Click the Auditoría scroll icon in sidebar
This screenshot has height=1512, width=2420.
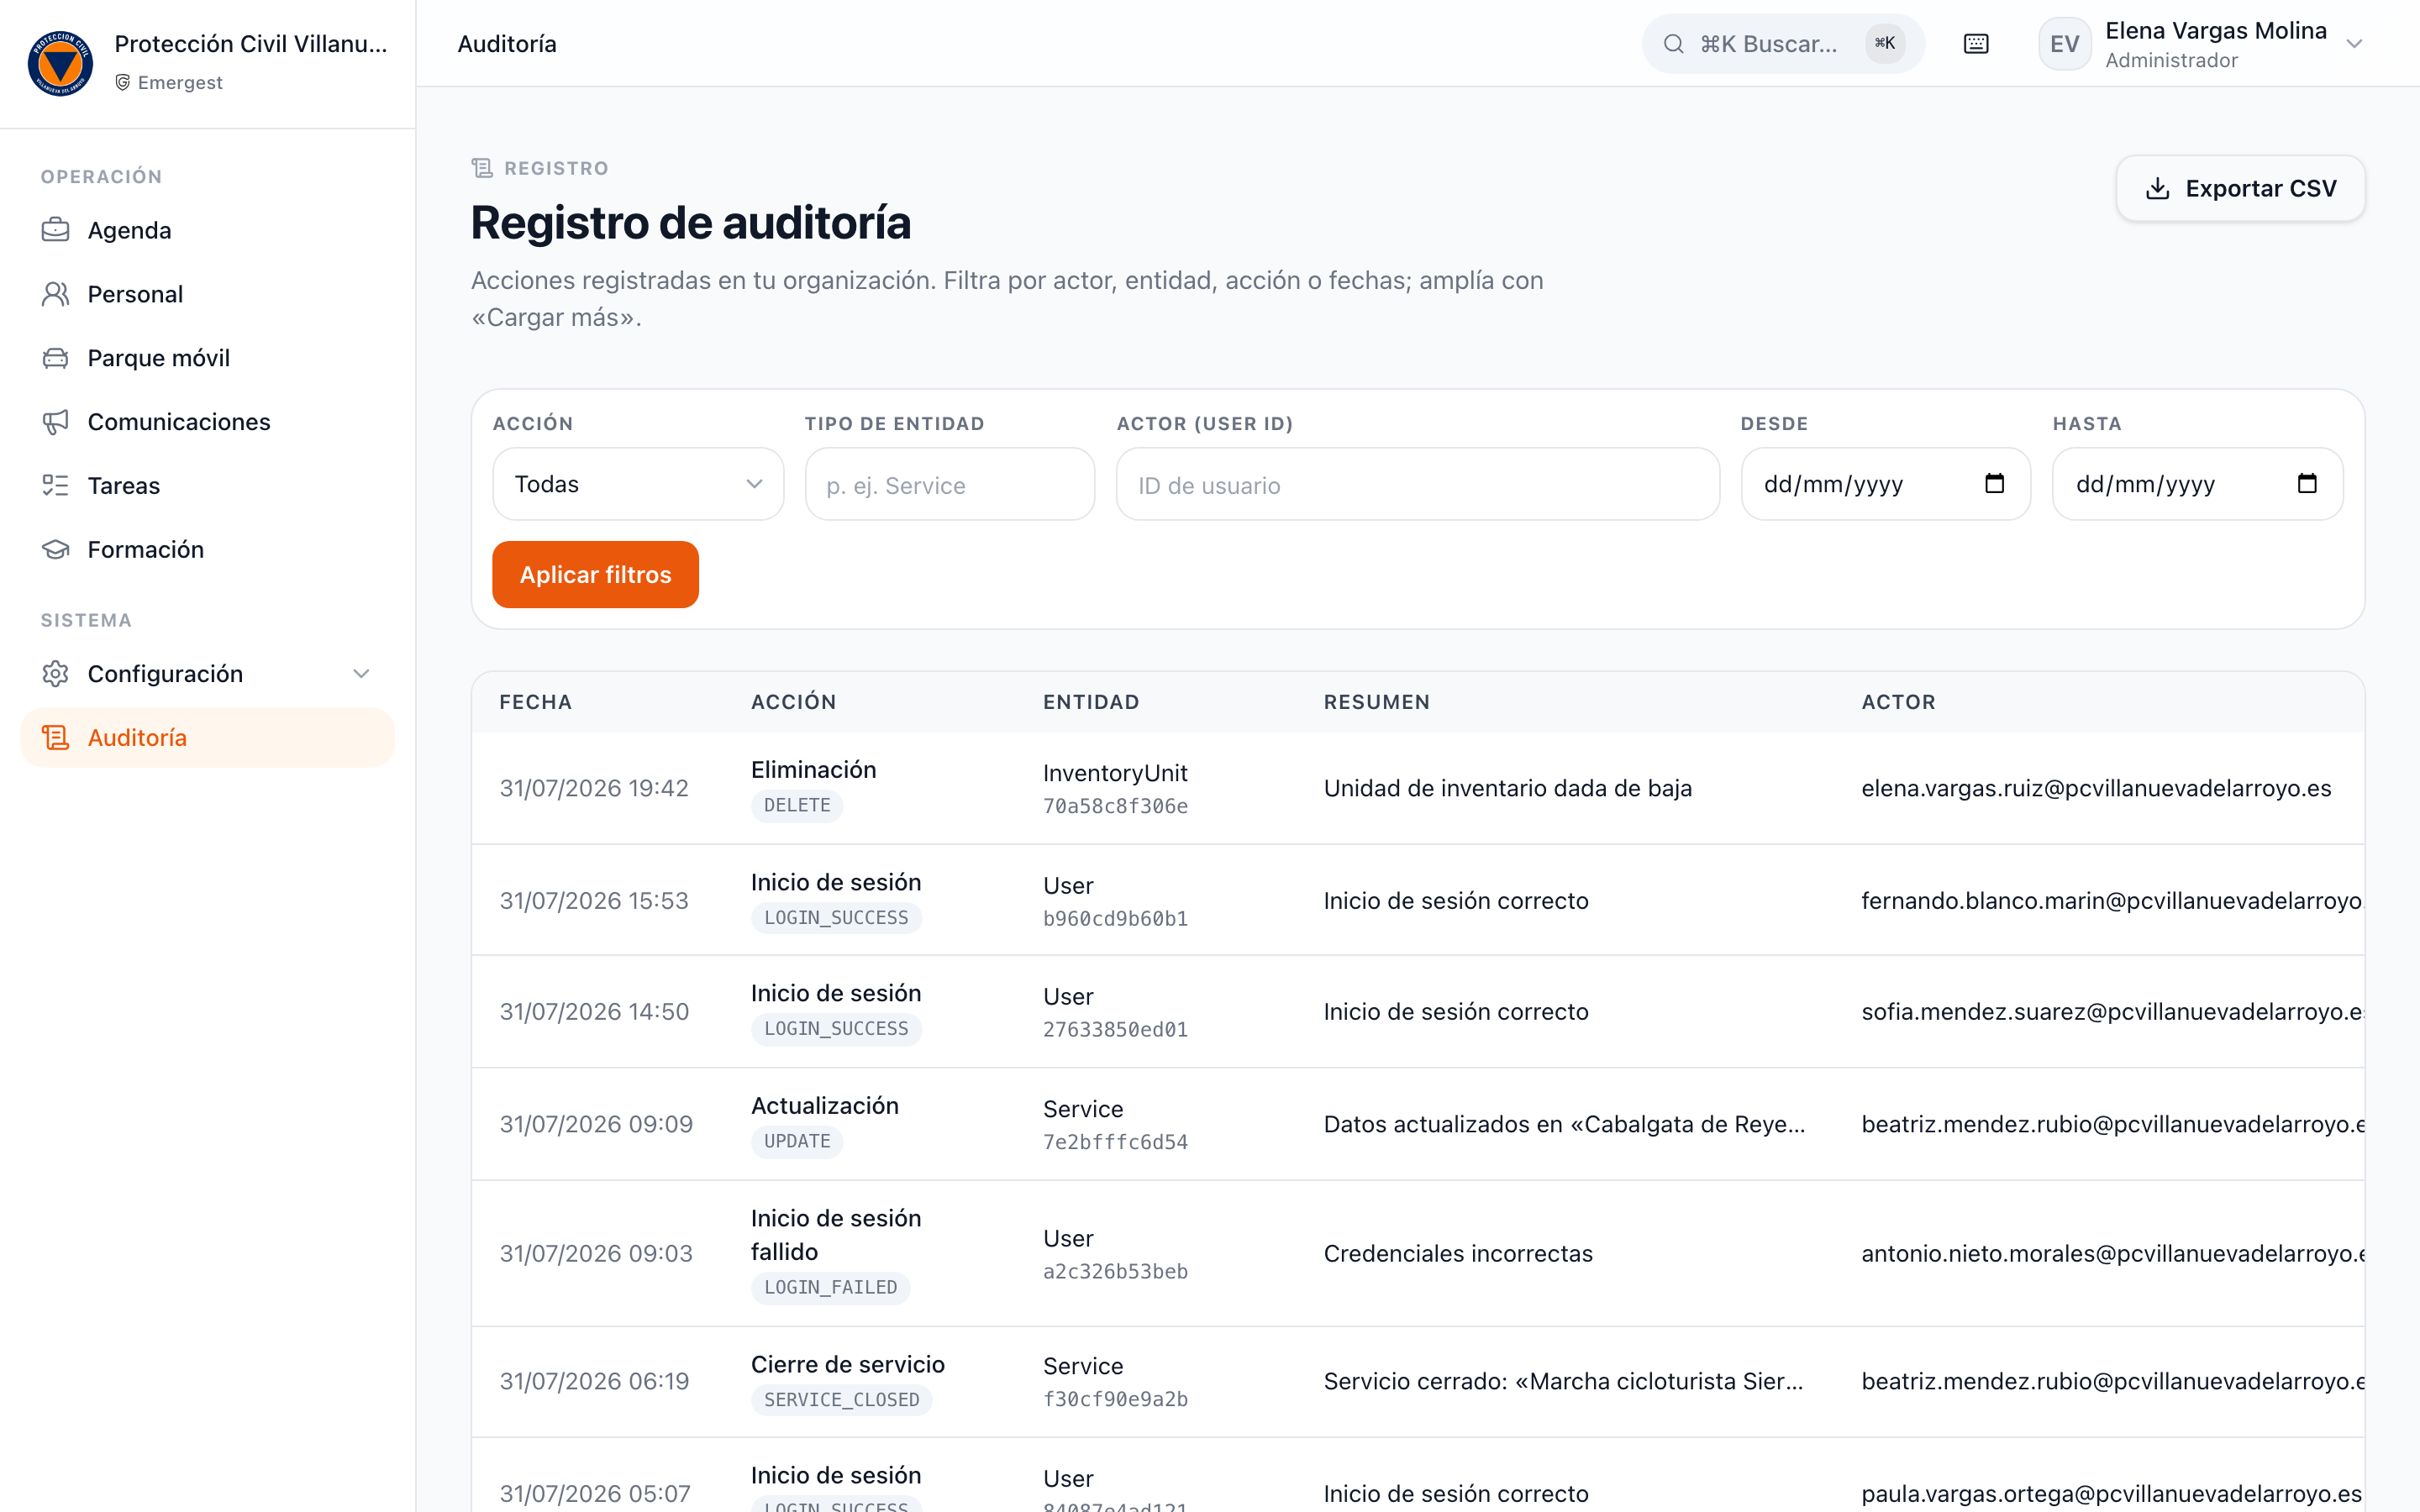(56, 738)
